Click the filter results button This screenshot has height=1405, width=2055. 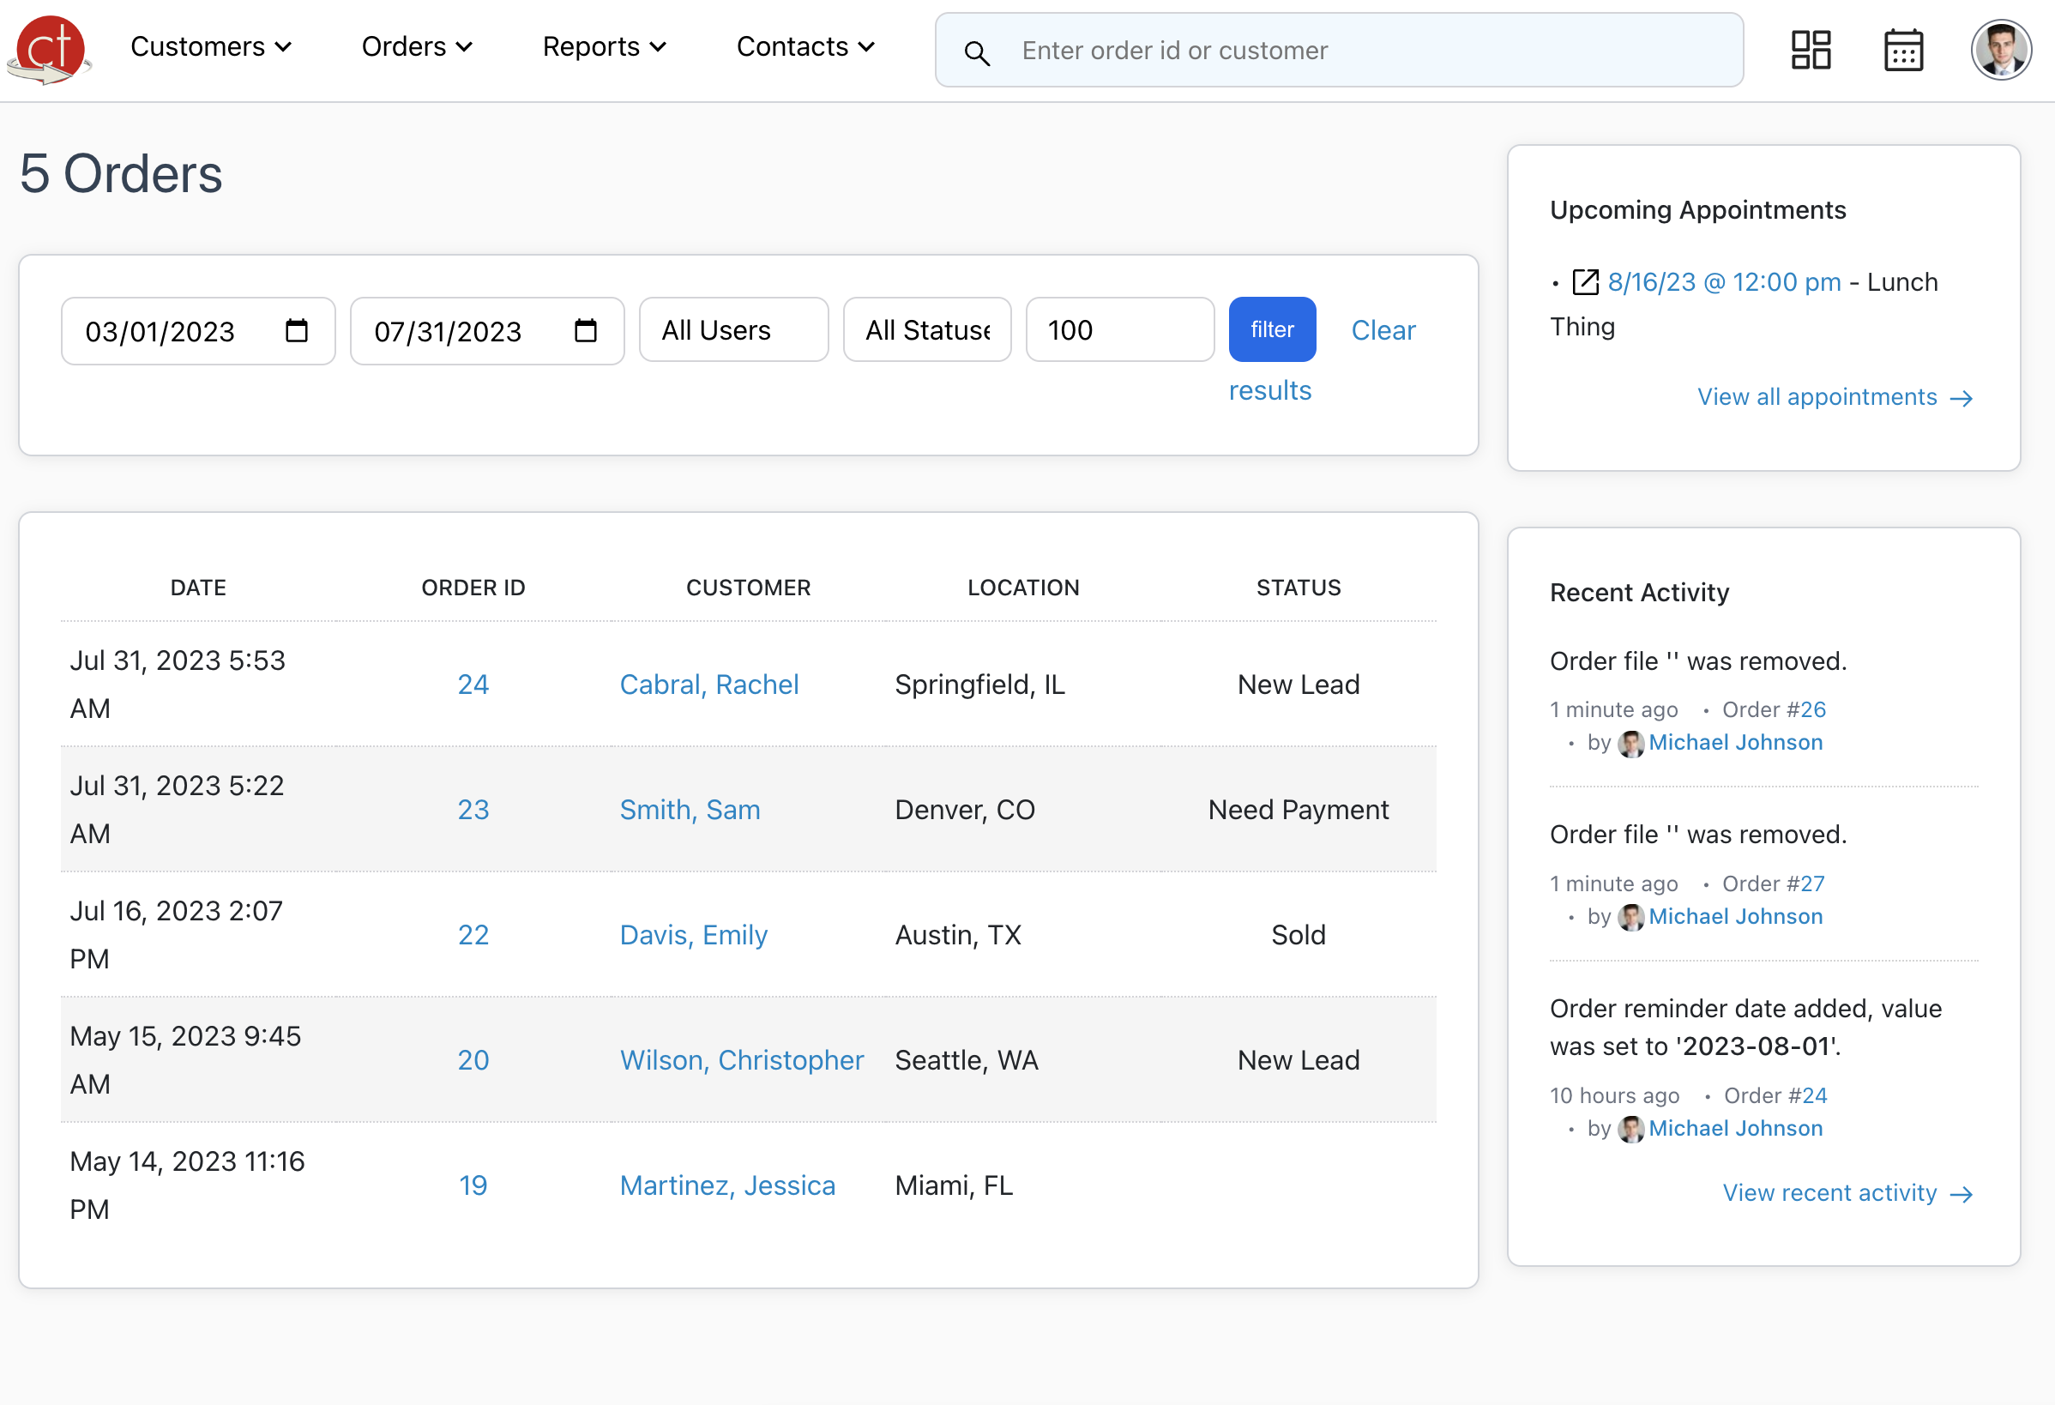1272,329
